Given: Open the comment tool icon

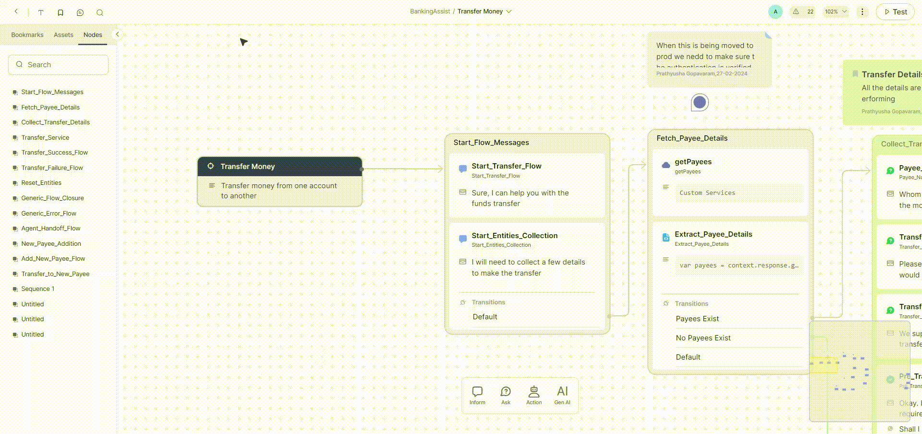Looking at the screenshot, I should coord(80,12).
